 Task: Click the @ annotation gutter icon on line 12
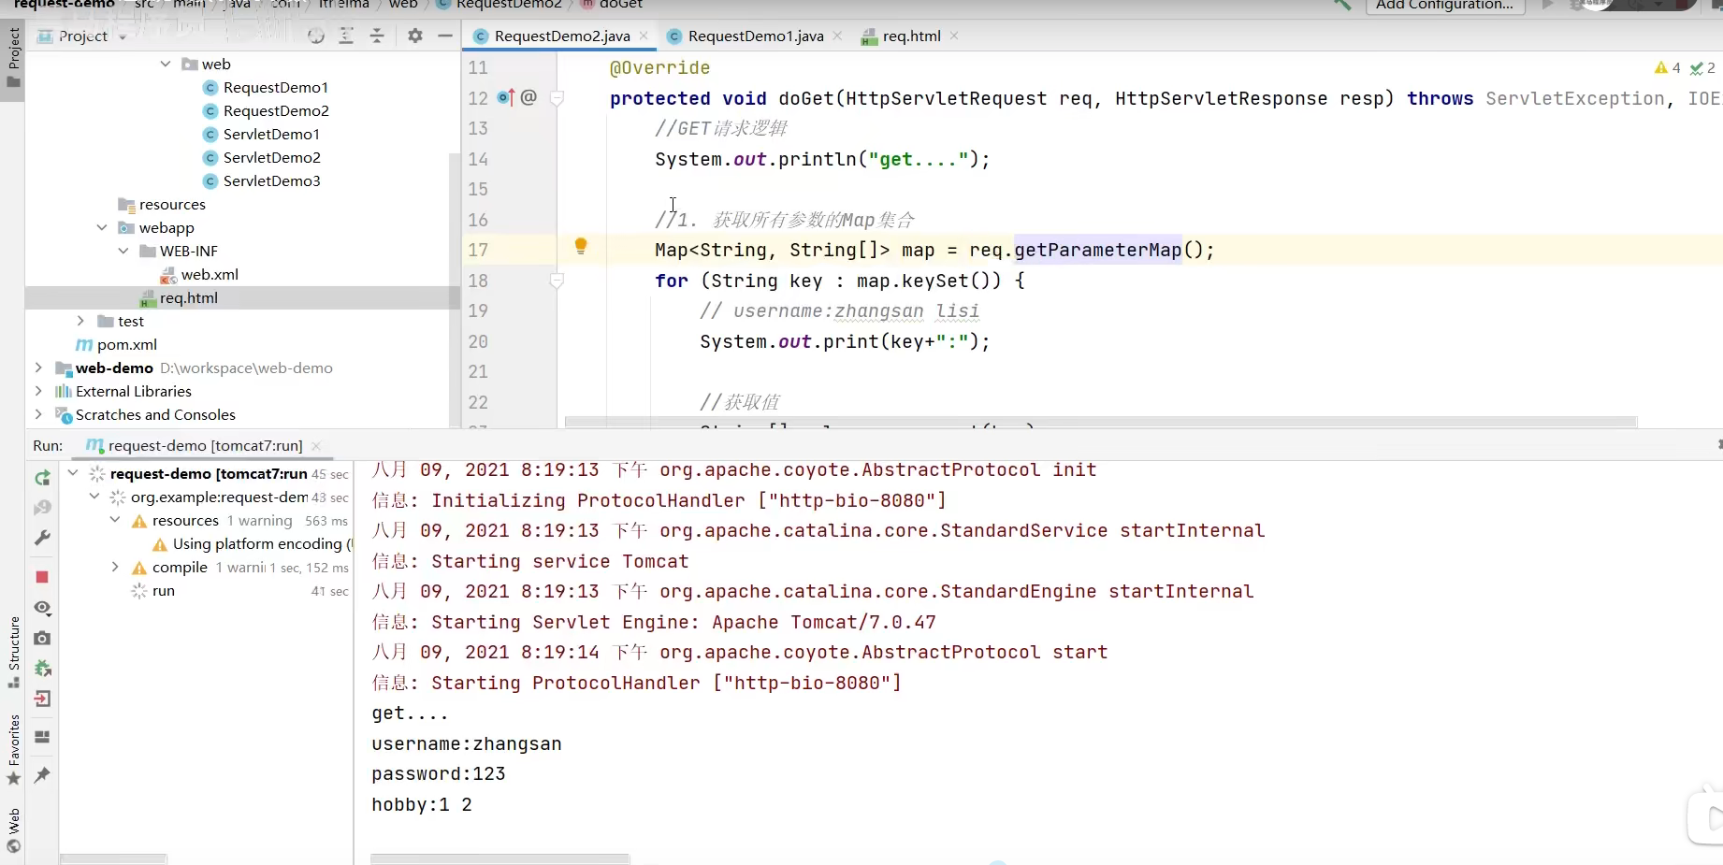pyautogui.click(x=528, y=97)
